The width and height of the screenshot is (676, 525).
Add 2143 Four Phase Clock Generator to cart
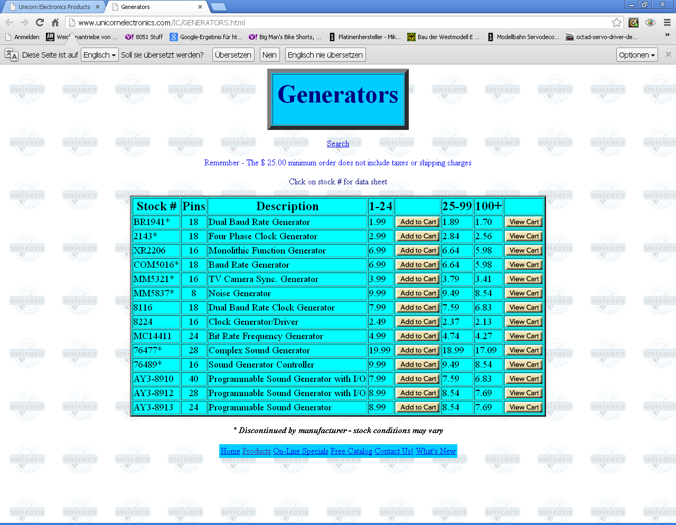(x=418, y=236)
